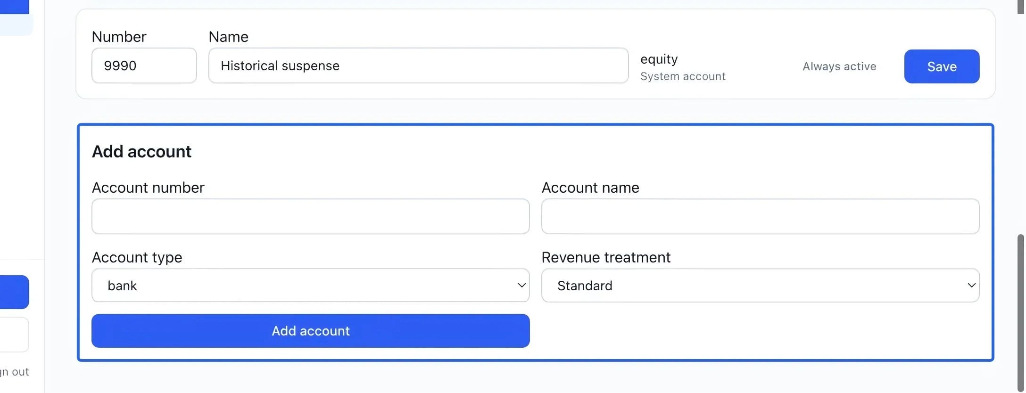
Task: Focus the Account name input
Action: click(760, 216)
